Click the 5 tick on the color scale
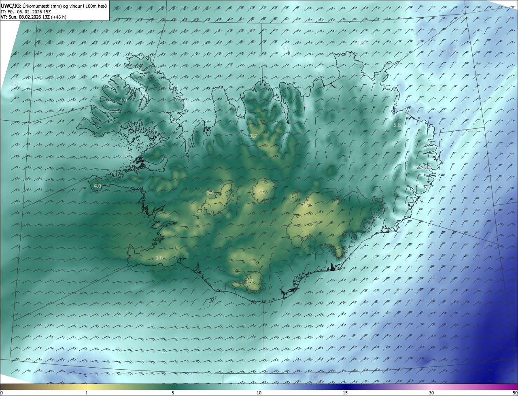The width and height of the screenshot is (518, 396). (x=173, y=393)
